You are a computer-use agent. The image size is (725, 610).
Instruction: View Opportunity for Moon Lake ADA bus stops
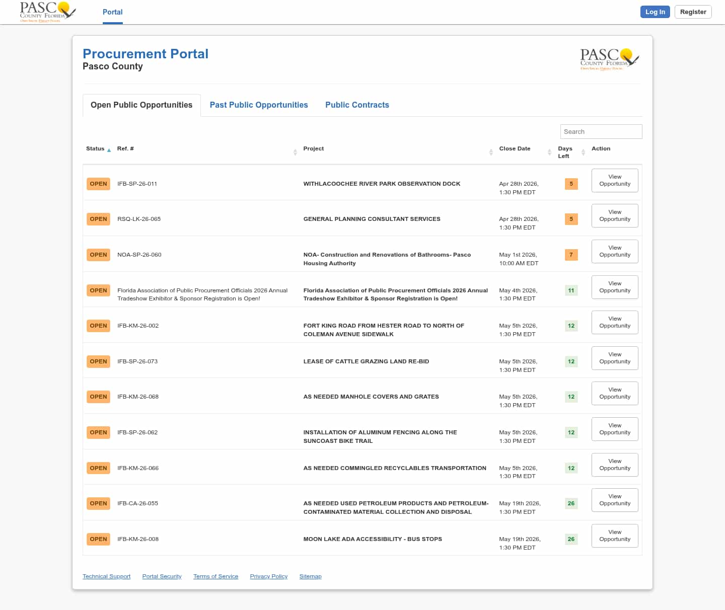click(615, 536)
